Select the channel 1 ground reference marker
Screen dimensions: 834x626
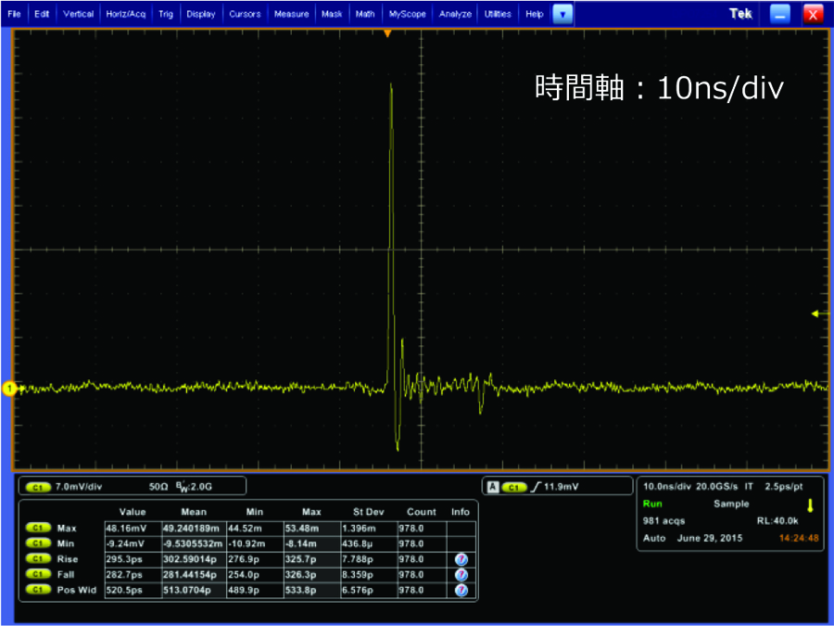(9, 389)
